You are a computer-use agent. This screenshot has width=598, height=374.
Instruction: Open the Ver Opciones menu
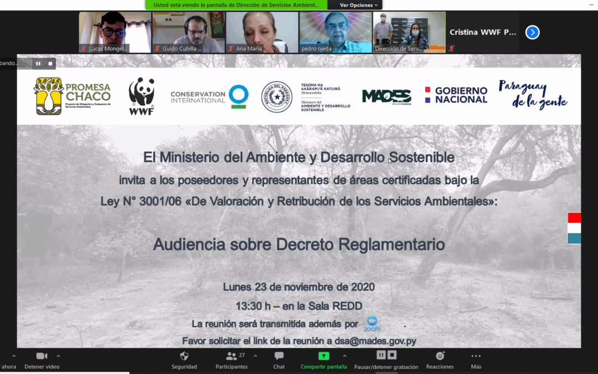pos(355,5)
